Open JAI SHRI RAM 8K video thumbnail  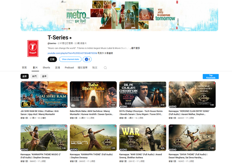pos(44,95)
